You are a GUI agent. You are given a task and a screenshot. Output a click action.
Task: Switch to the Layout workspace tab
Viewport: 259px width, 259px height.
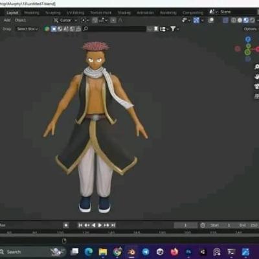[x=12, y=13]
